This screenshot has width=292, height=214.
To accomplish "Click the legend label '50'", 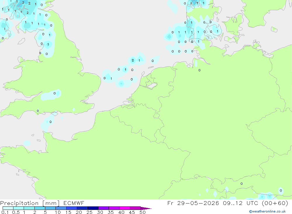I will pyautogui.click(x=142, y=212).
